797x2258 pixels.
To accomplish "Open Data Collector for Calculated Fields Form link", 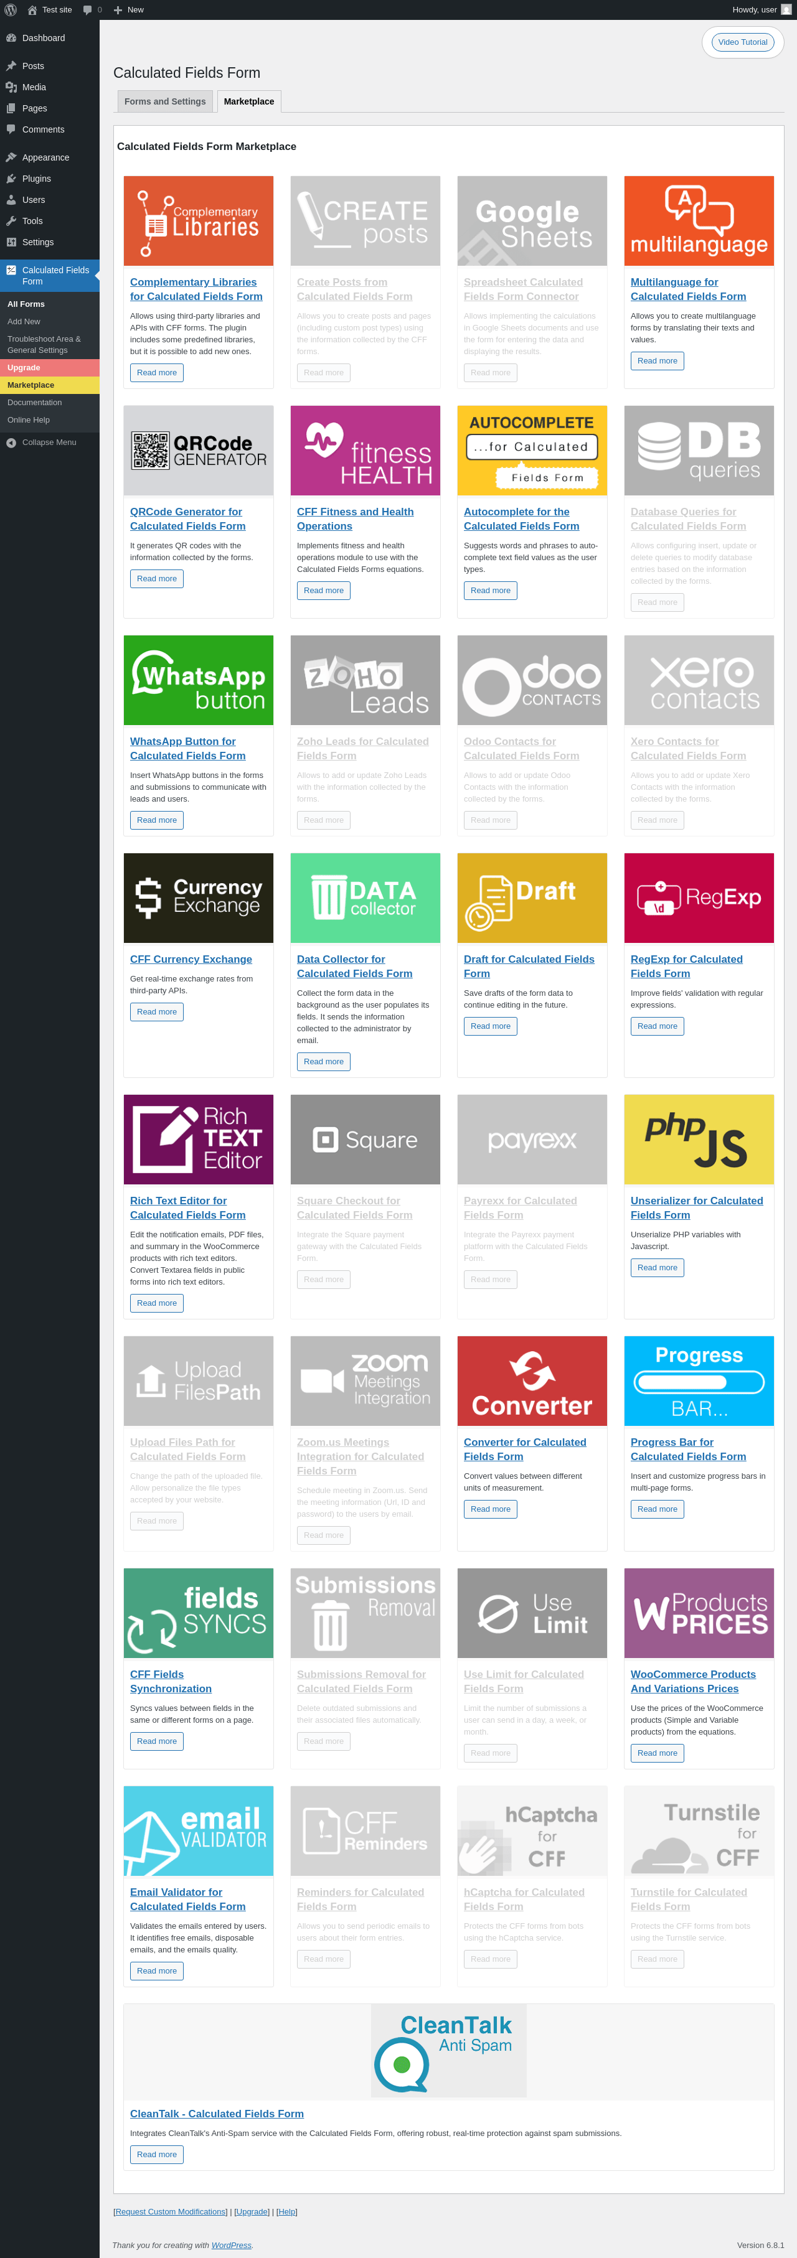I will tap(354, 967).
